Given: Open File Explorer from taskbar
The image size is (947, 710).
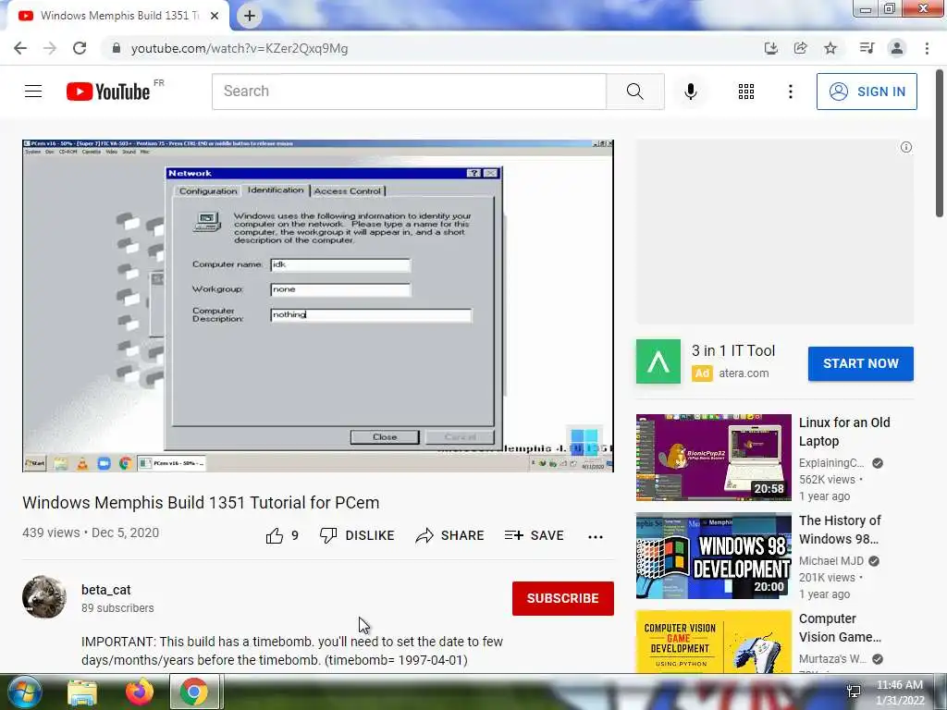Looking at the screenshot, I should (82, 692).
